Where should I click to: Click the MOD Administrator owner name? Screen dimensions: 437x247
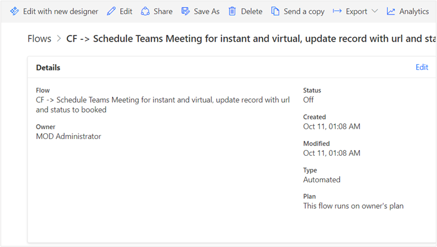(68, 136)
